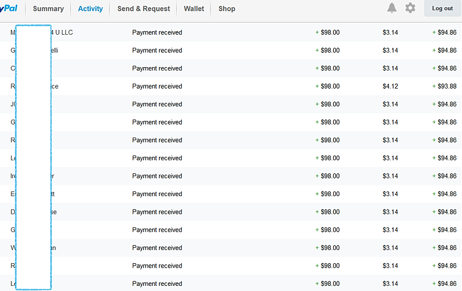Click 'Payment received' in the 4 U LLC row
The image size is (462, 291).
[x=157, y=32]
